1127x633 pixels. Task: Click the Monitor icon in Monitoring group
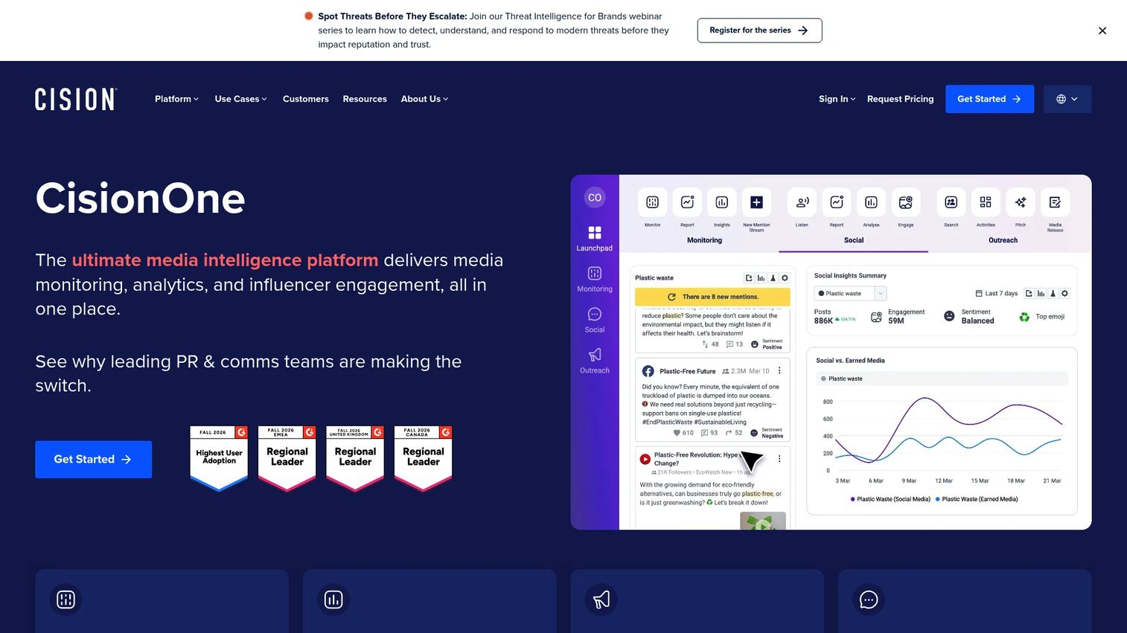coord(652,202)
